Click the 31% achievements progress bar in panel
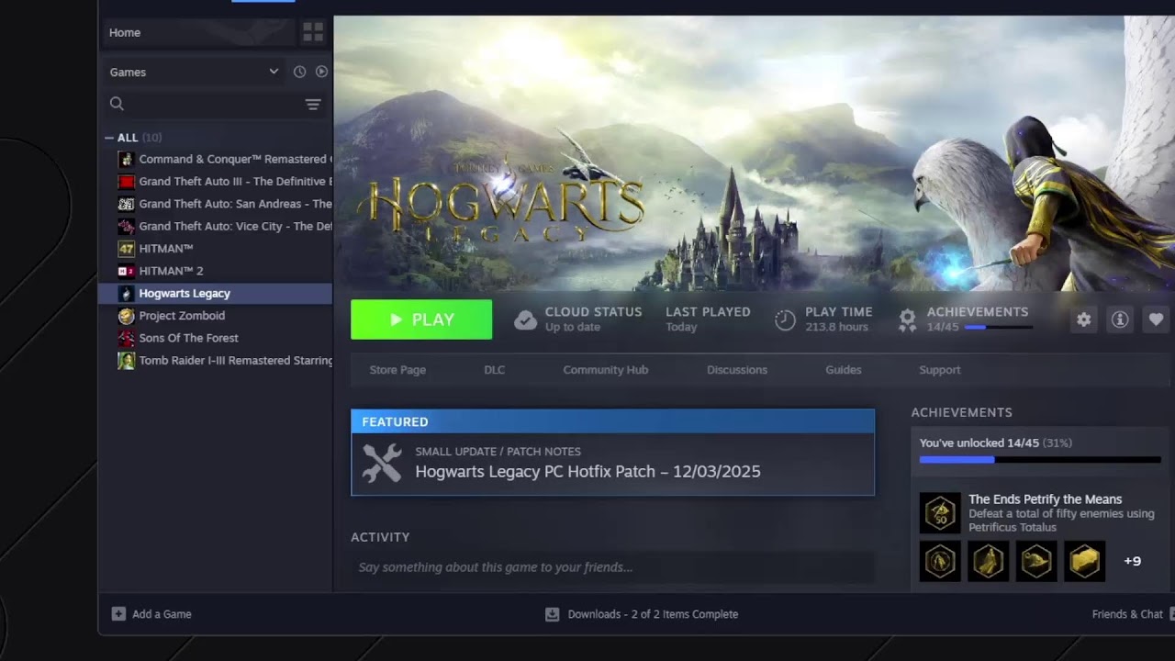Image resolution: width=1175 pixels, height=661 pixels. pyautogui.click(x=1040, y=459)
